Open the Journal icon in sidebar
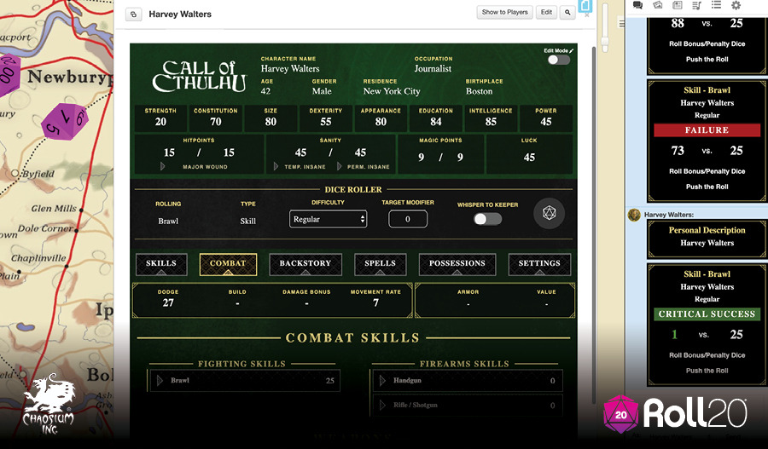This screenshot has width=768, height=449. [x=677, y=5]
